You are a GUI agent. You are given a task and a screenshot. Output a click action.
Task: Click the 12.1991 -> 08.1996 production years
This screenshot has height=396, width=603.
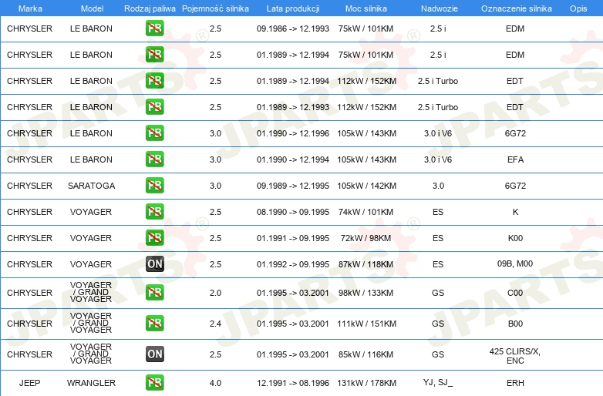293,384
